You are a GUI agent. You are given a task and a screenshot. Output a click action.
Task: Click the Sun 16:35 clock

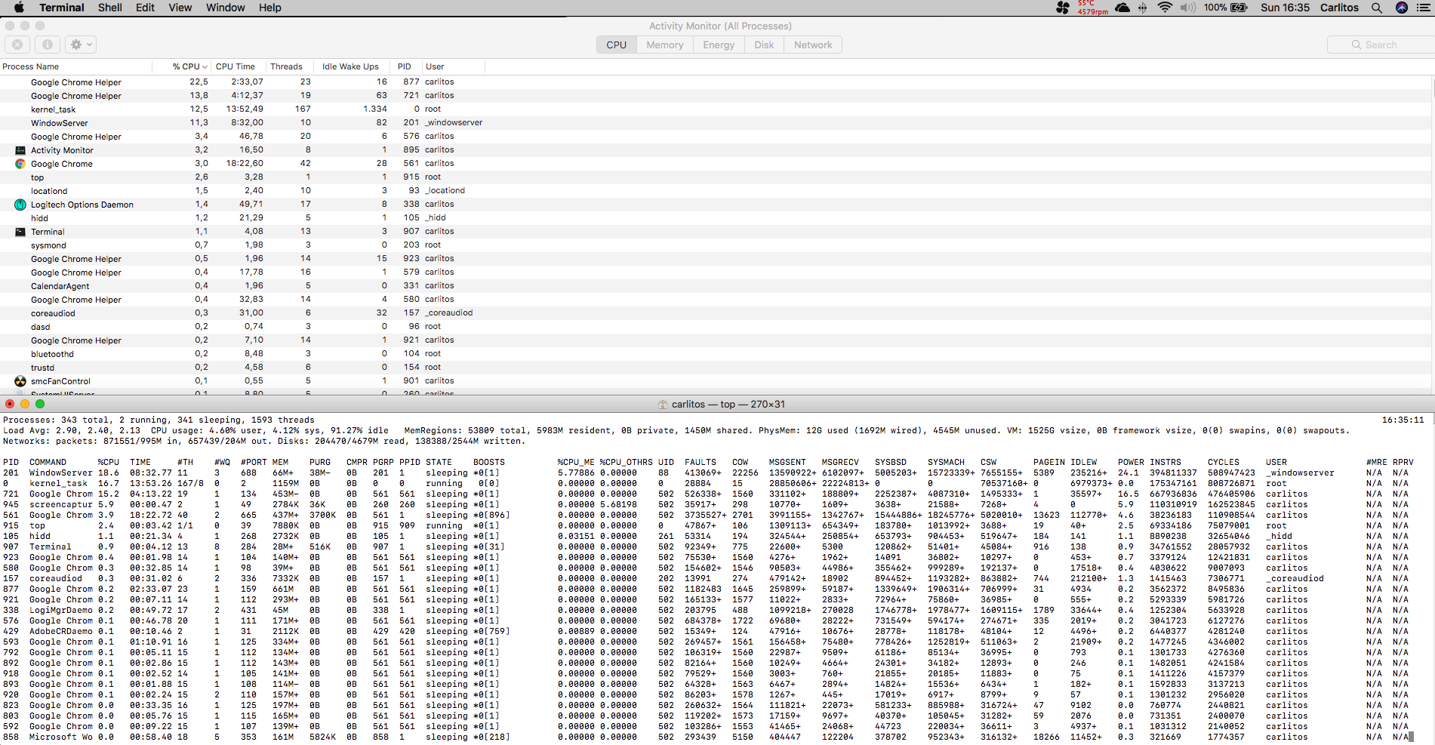click(1285, 8)
